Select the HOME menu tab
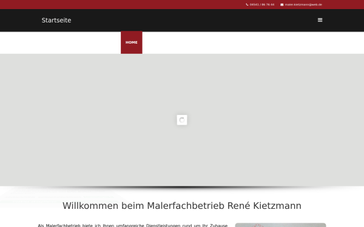 click(x=132, y=42)
